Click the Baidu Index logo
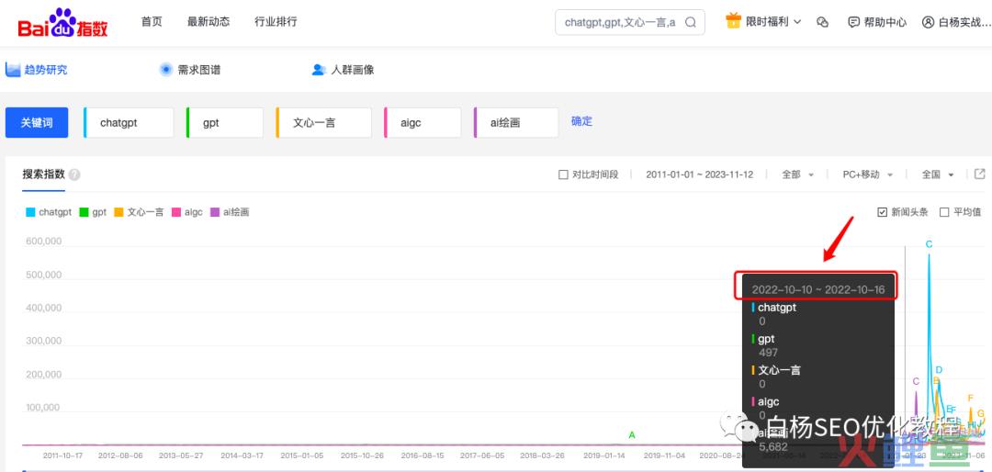 pos(63,23)
